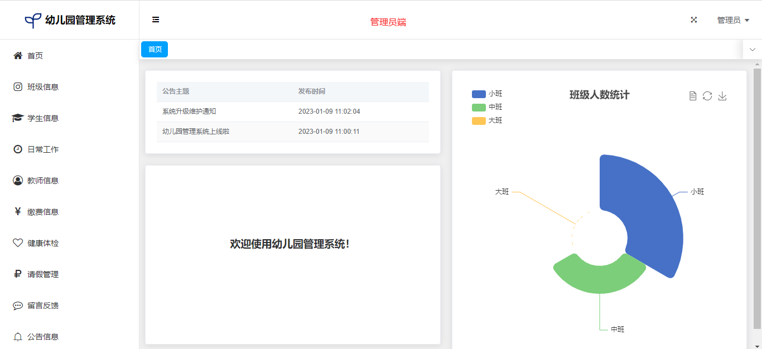Select the 首页 tab
The width and height of the screenshot is (762, 349).
[155, 50]
